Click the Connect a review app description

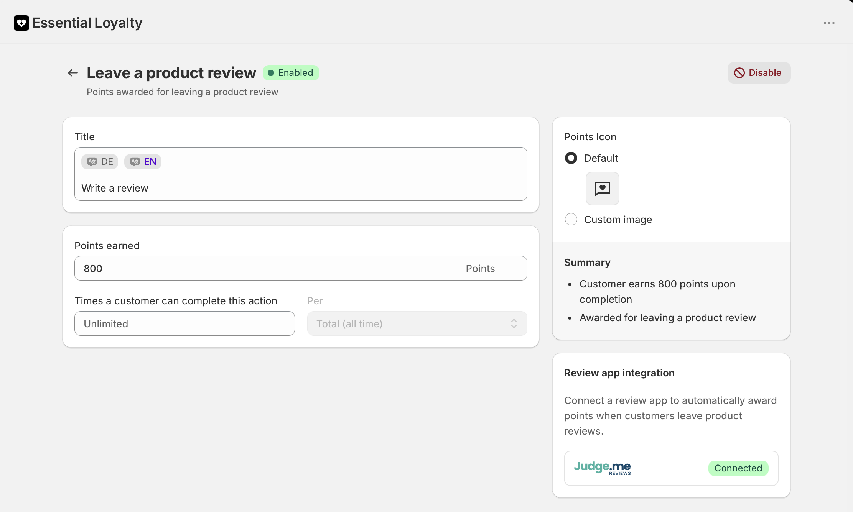tap(670, 416)
